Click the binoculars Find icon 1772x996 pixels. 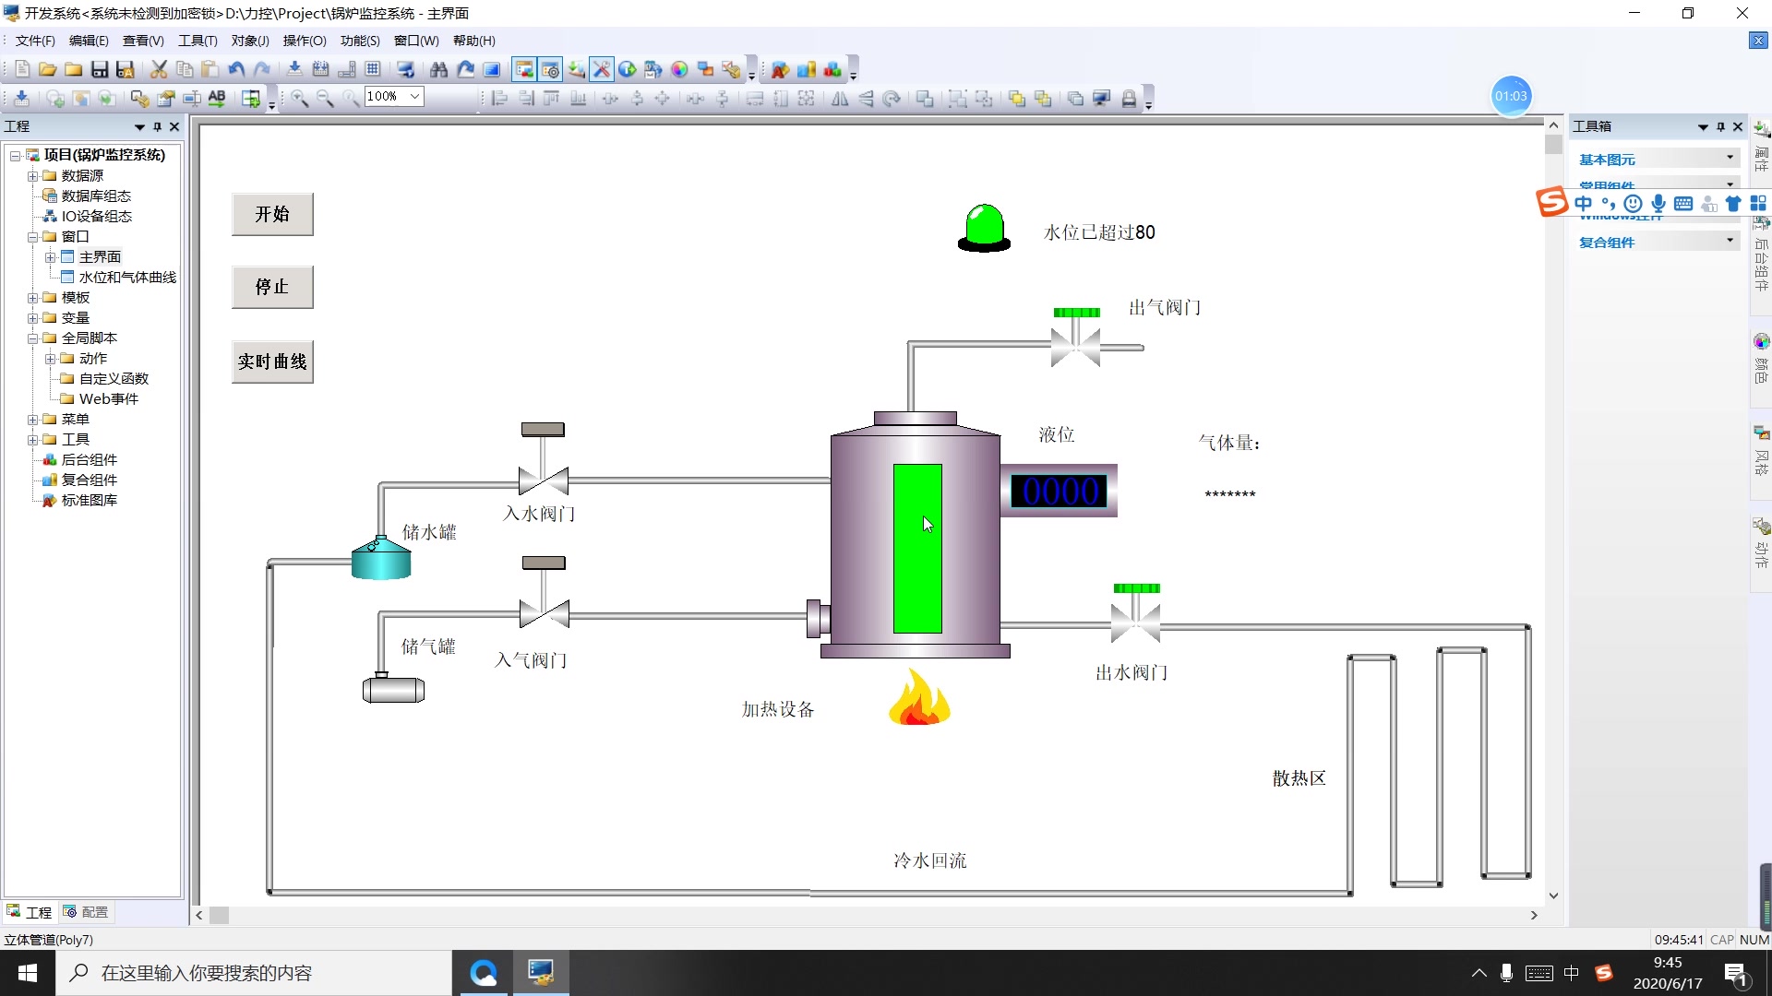pyautogui.click(x=438, y=69)
